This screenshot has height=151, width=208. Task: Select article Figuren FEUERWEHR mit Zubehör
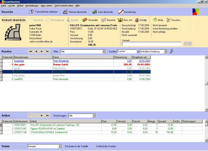point(102,129)
